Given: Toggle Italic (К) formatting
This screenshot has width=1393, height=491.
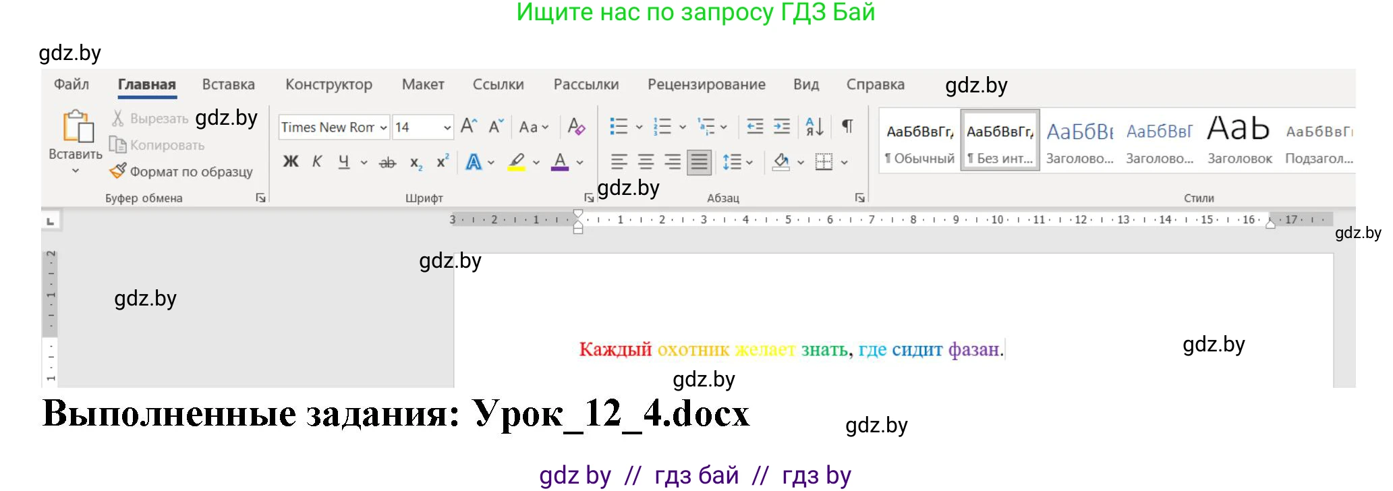Looking at the screenshot, I should (x=317, y=162).
